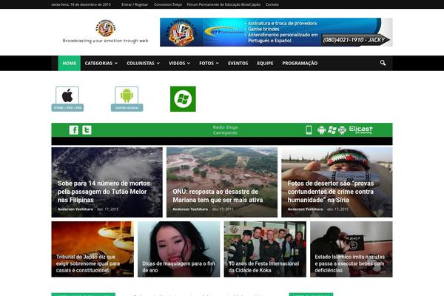Open Estado Islâmico imita nazistas article

(x=351, y=249)
